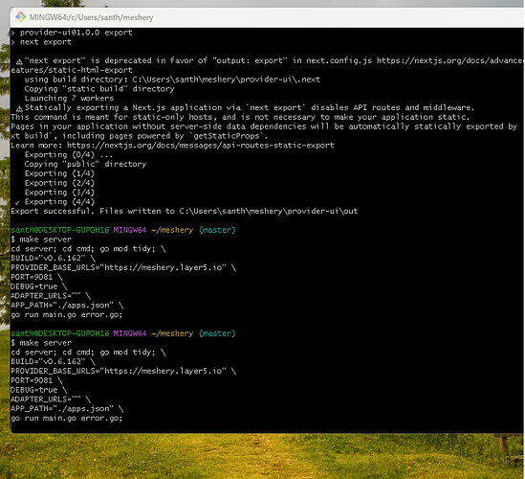Click the 'Exporting (3/4)' line
Image resolution: width=525 pixels, height=479 pixels.
click(59, 193)
